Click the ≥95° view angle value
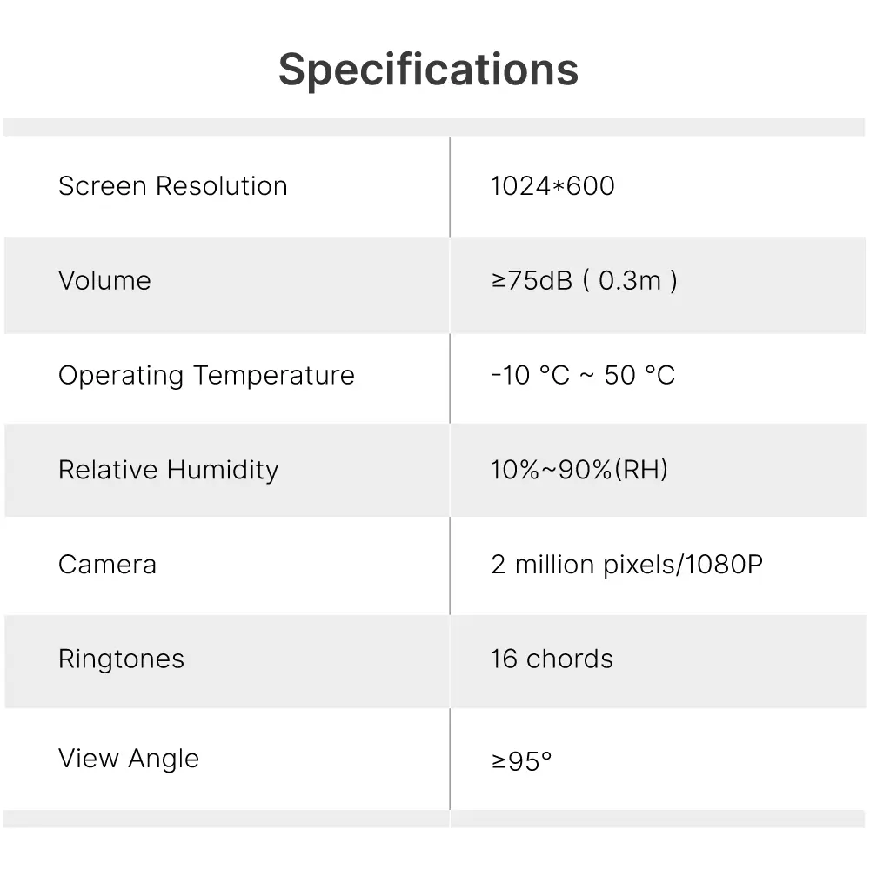 coord(521,762)
